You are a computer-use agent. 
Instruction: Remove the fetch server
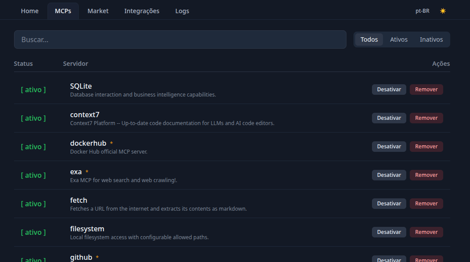coord(426,204)
